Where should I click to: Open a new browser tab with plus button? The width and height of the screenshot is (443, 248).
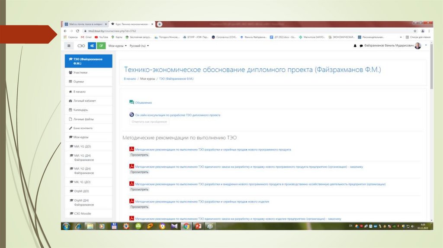coord(160,24)
